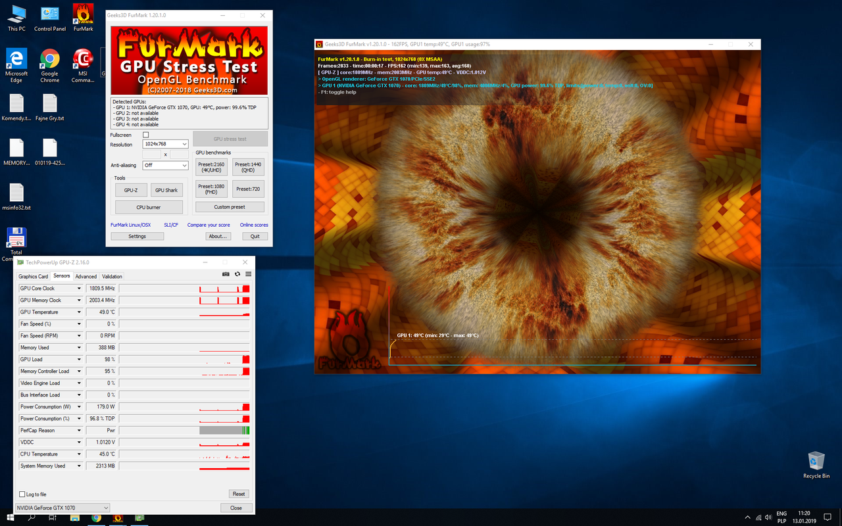Click the GPU-Z refresh icon
The width and height of the screenshot is (842, 526).
point(237,274)
